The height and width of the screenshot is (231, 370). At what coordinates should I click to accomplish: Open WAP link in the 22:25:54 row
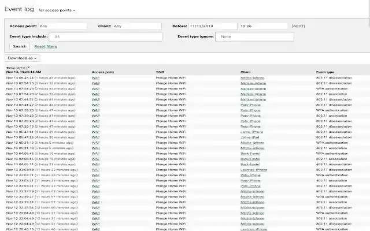95,208
